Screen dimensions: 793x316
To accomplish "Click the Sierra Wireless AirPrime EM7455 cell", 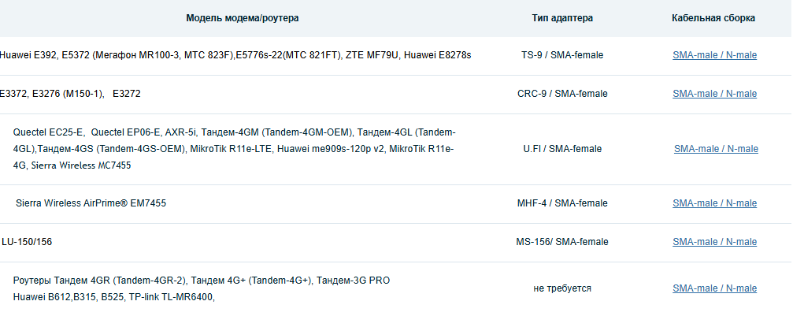I will [91, 203].
